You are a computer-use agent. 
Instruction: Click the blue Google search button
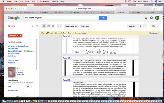coord(103,18)
